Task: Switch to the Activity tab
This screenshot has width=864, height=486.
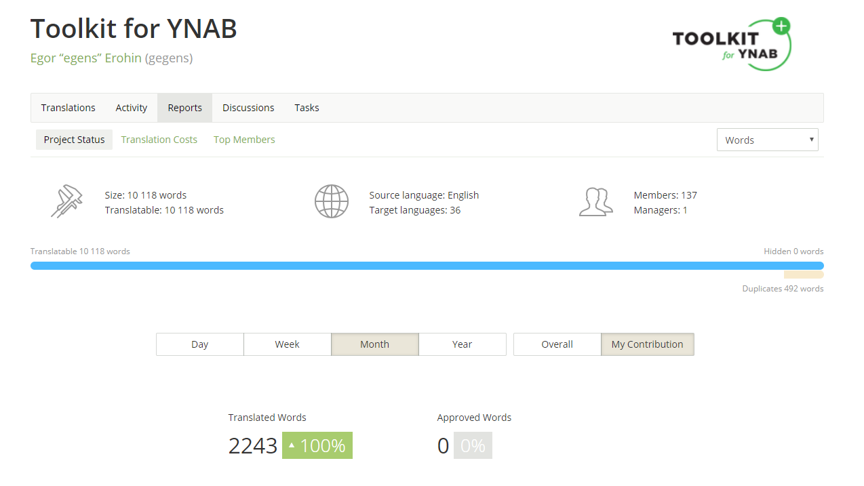Action: tap(132, 108)
